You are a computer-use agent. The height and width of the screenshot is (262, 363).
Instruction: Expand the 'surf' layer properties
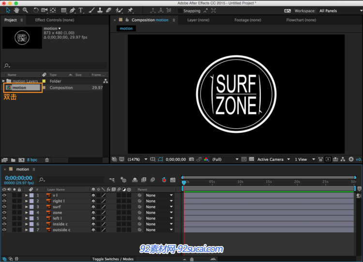pos(27,207)
